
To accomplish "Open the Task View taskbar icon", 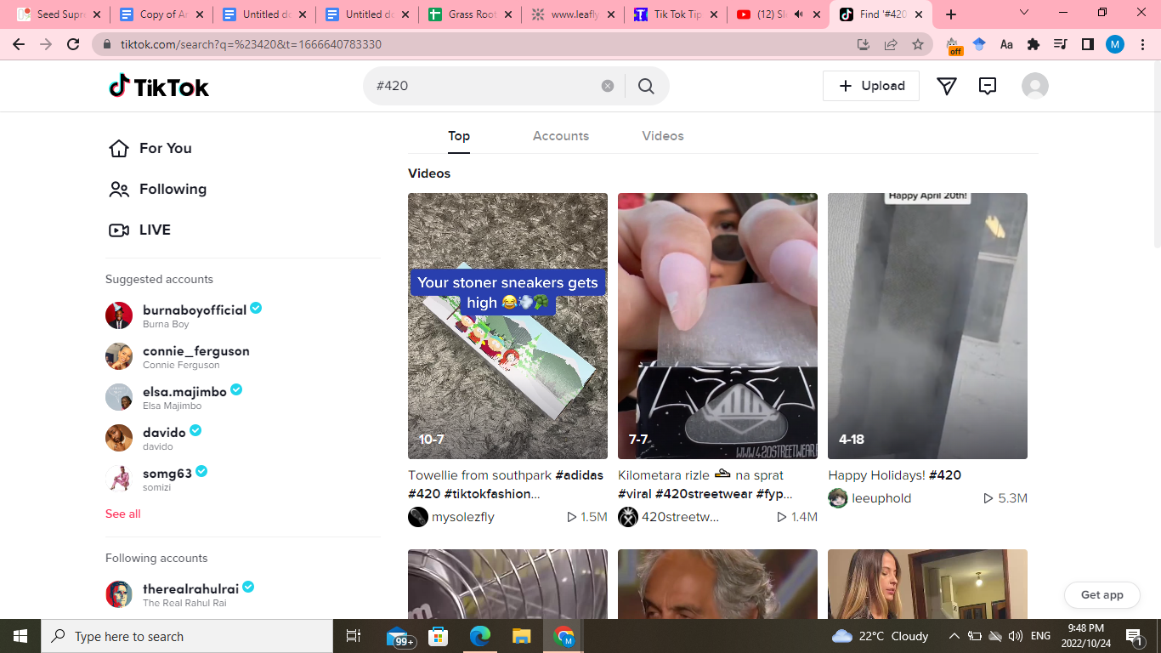I will pyautogui.click(x=354, y=636).
